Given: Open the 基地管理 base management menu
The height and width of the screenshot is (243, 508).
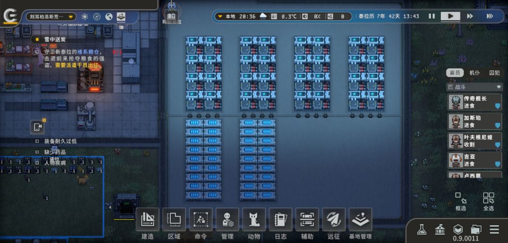Looking at the screenshot, I should (360, 224).
